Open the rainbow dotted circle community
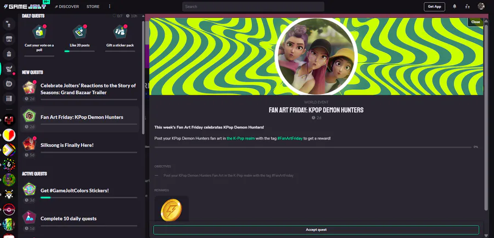 coord(9,165)
